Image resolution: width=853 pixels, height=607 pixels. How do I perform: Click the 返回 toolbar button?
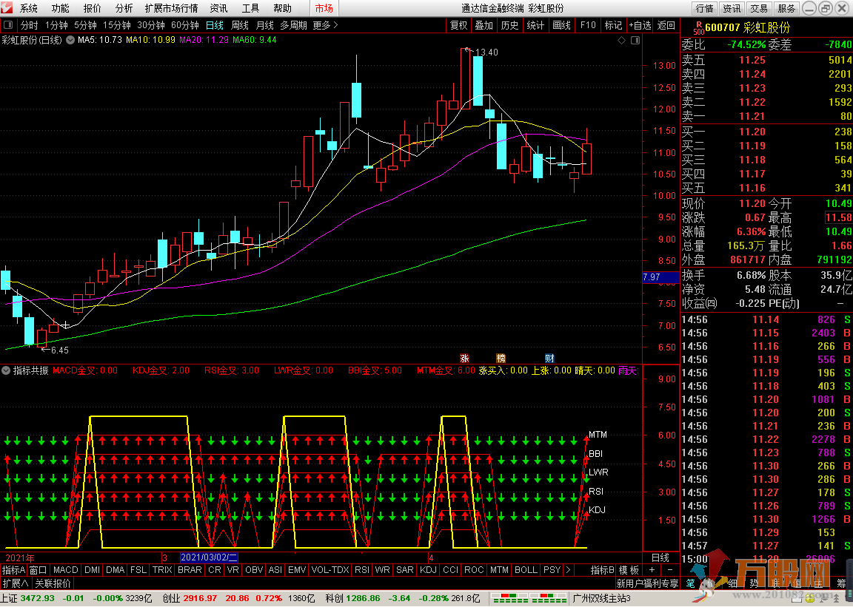(x=666, y=25)
